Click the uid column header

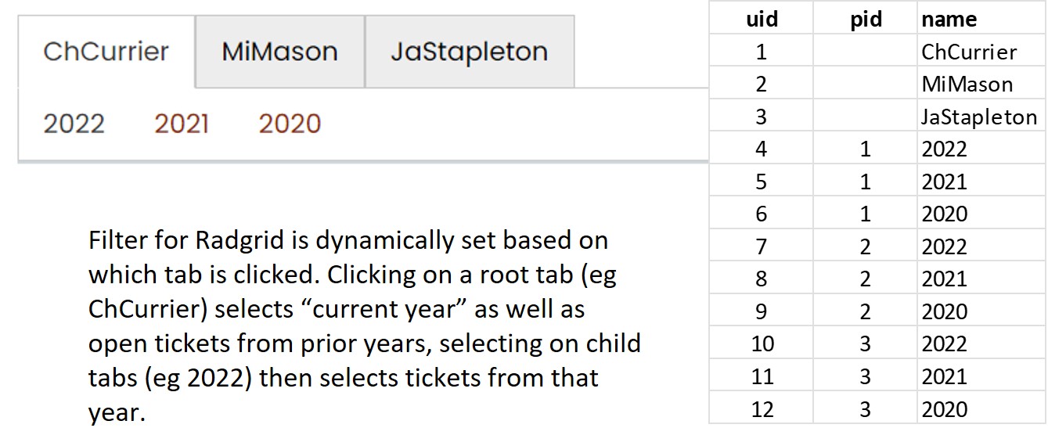coord(761,19)
